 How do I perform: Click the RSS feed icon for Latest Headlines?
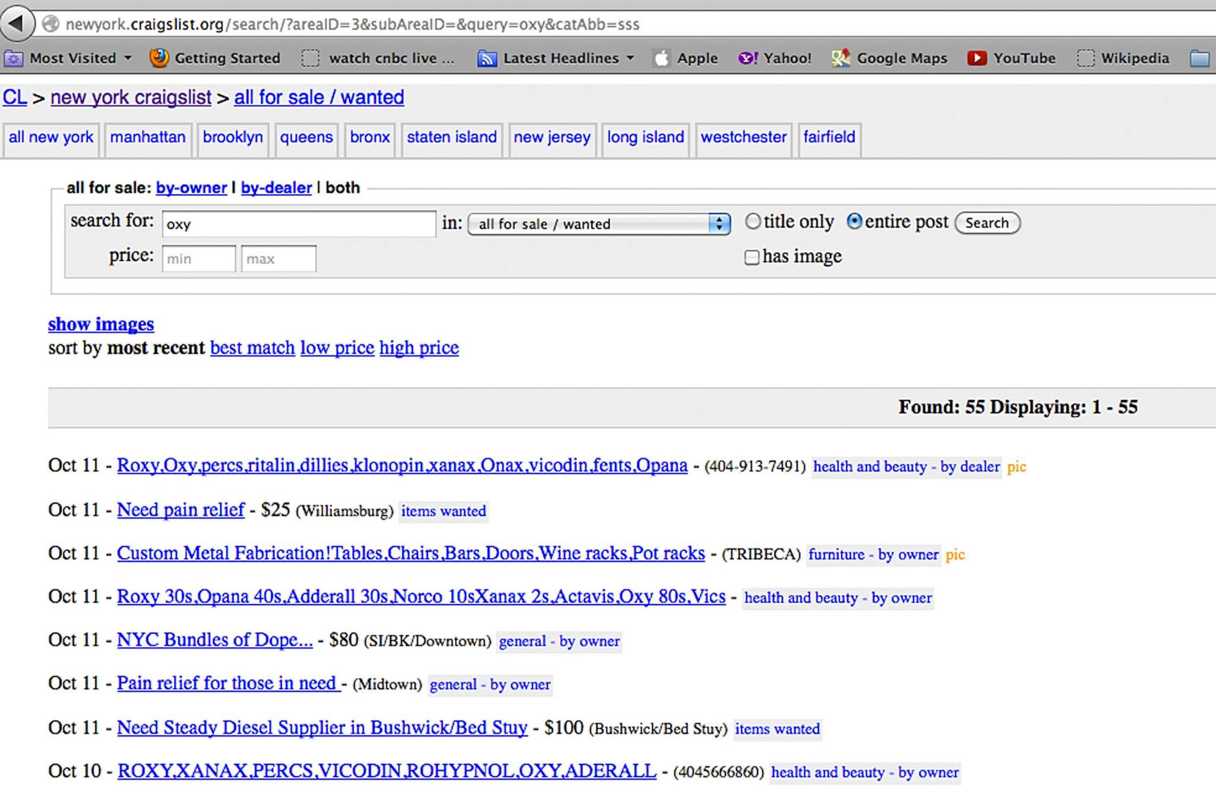click(x=487, y=58)
